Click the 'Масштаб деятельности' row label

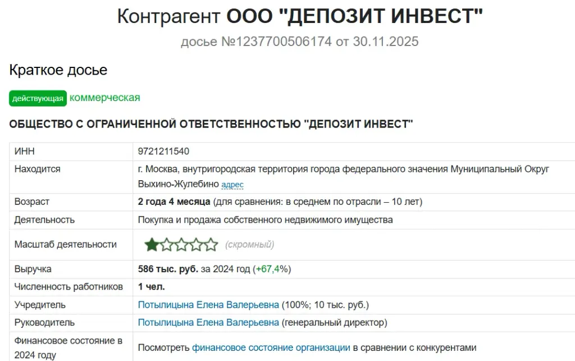[x=65, y=244]
